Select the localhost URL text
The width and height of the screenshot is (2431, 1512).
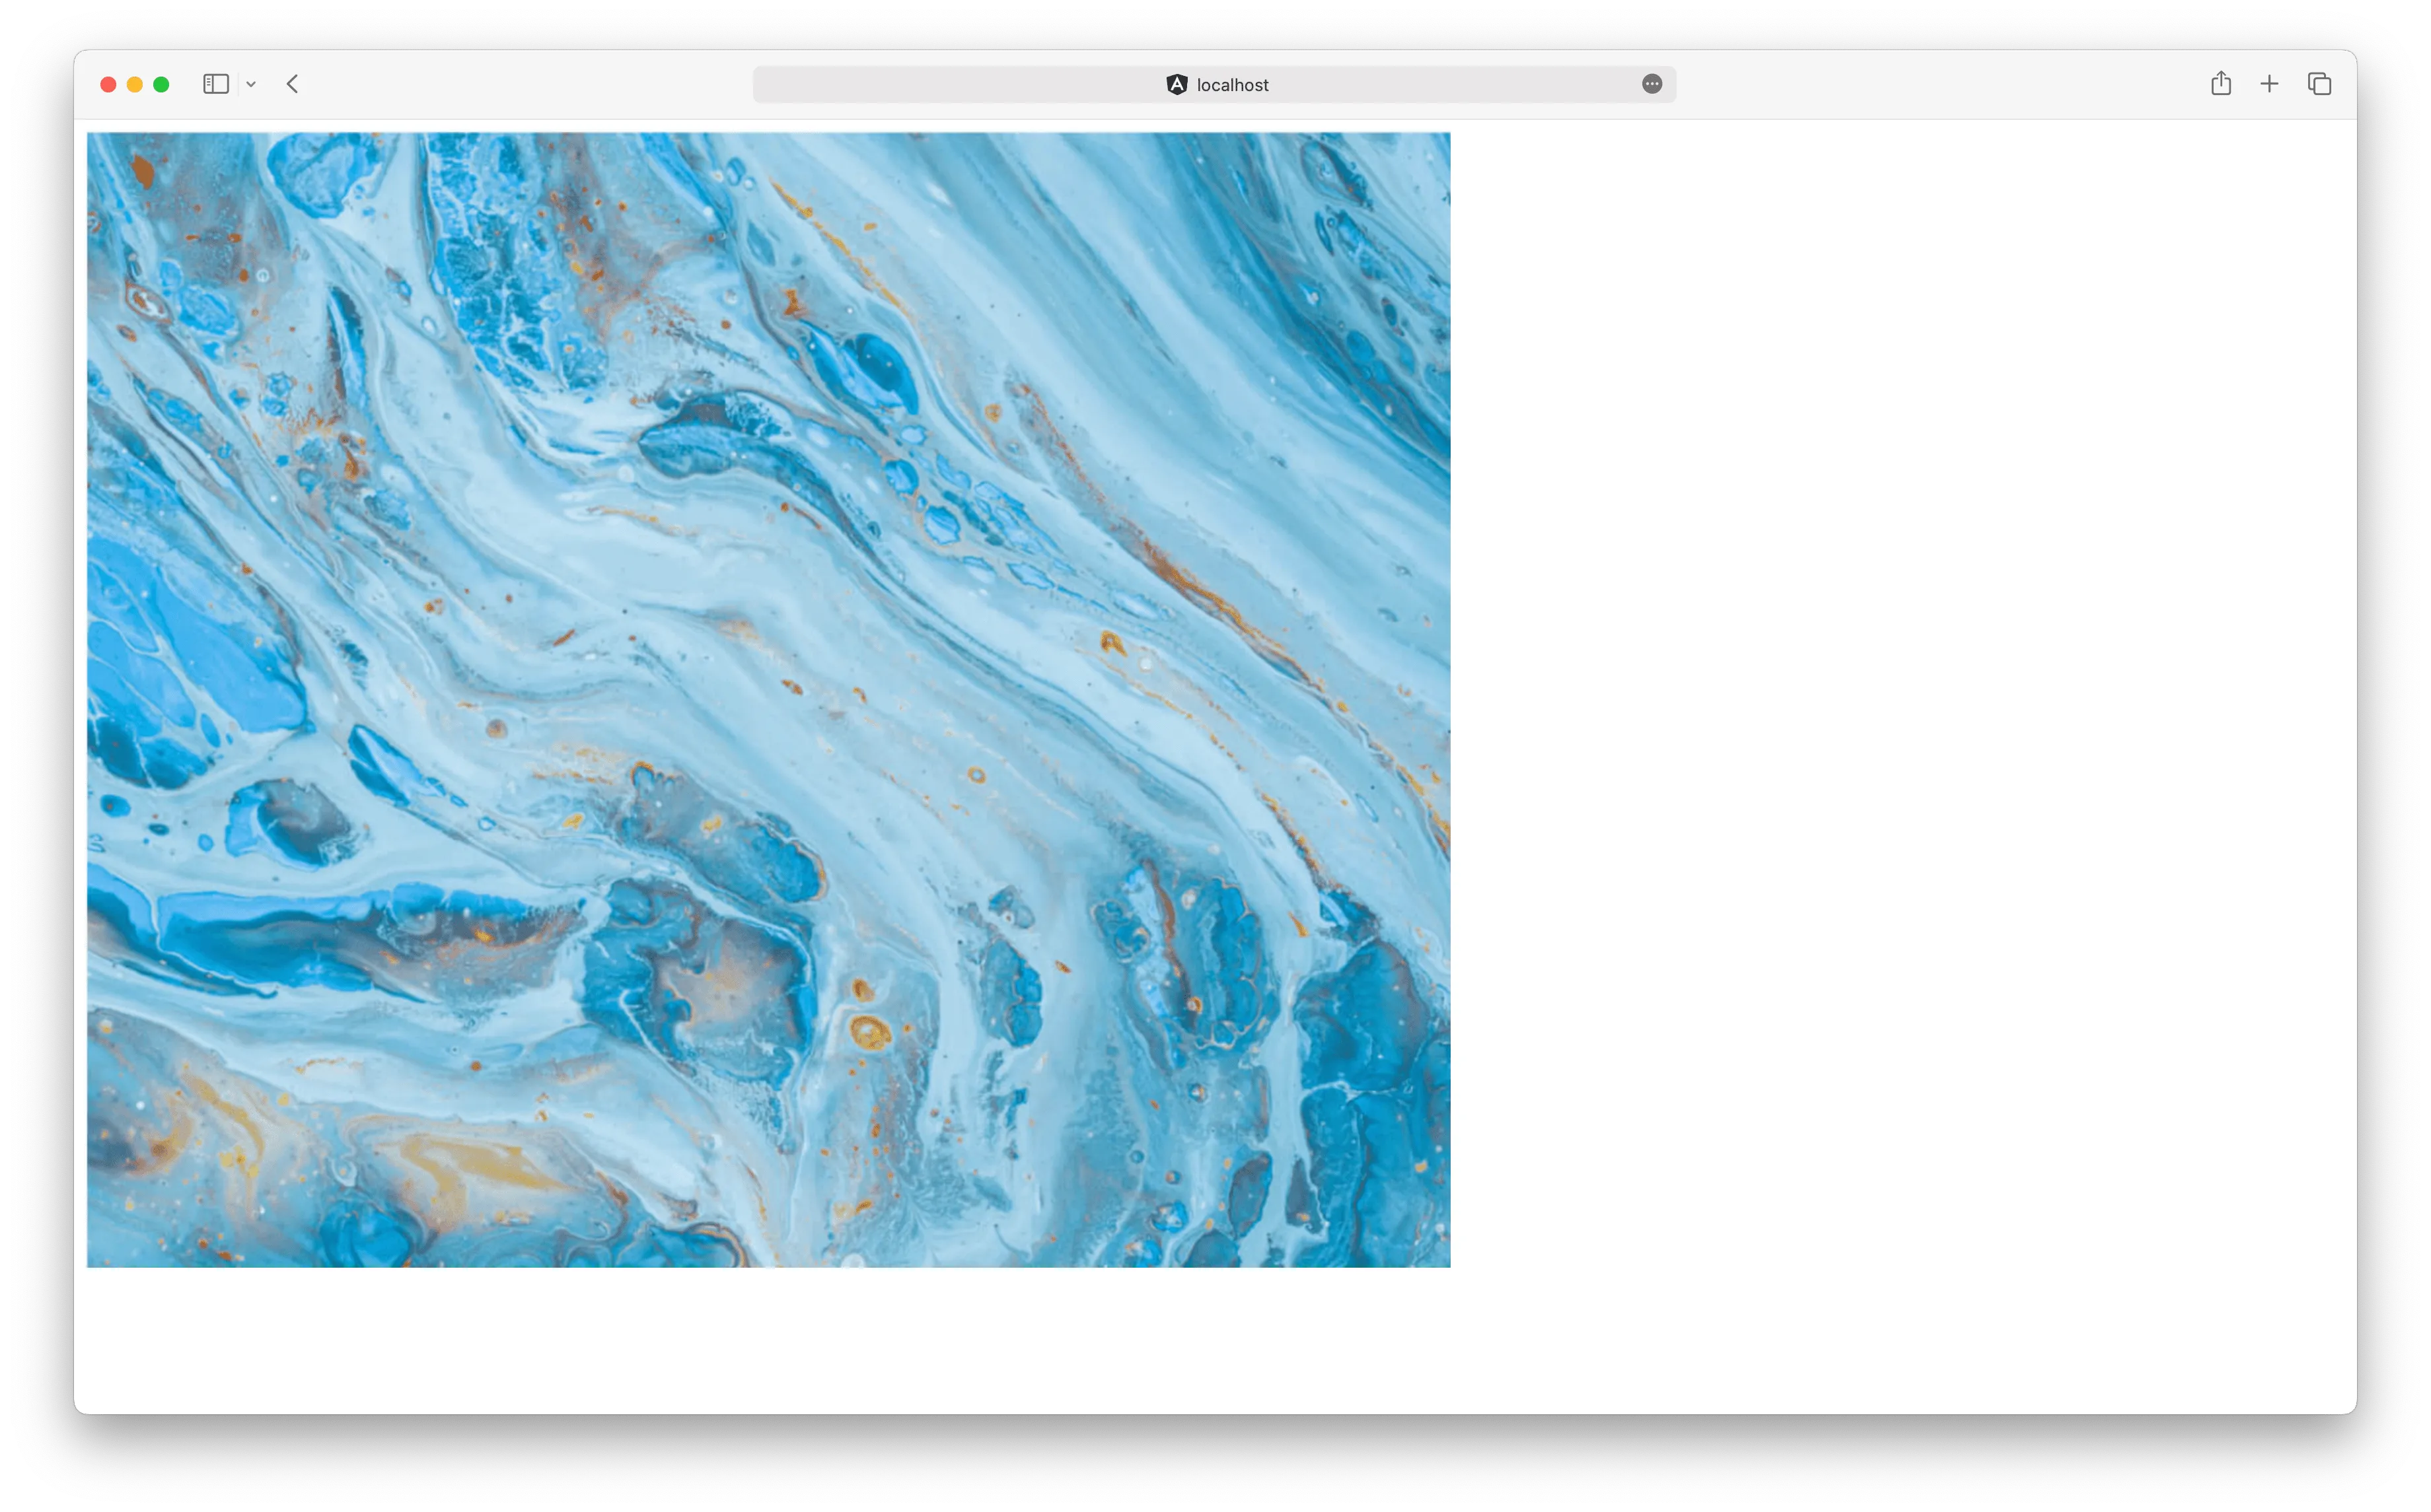click(x=1233, y=85)
